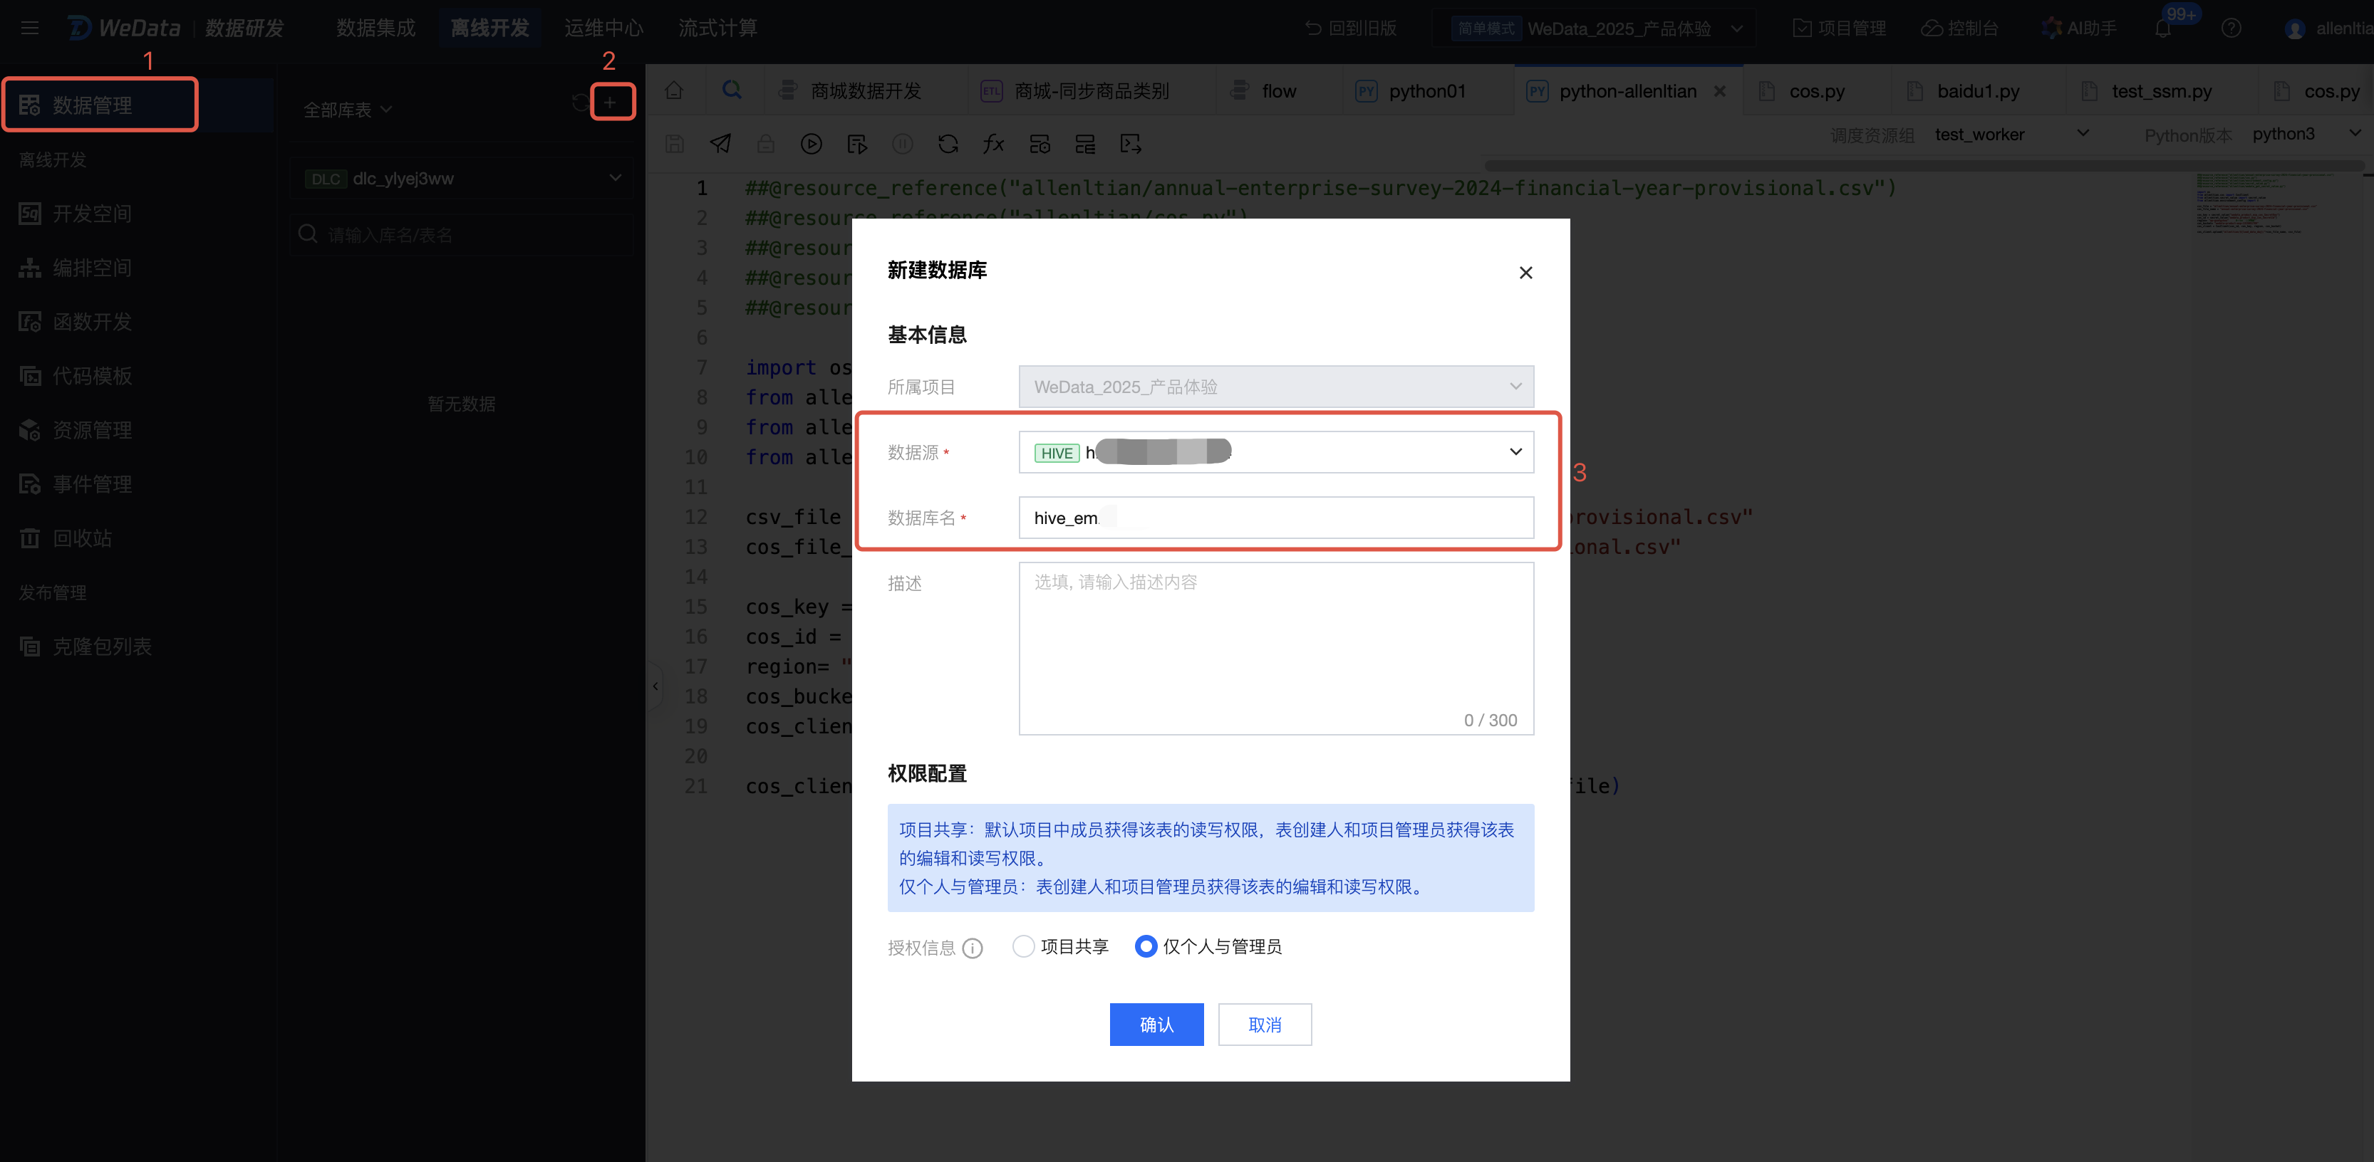This screenshot has width=2374, height=1162.
Task: Open the 数据源 HIVE dropdown
Action: pyautogui.click(x=1275, y=452)
